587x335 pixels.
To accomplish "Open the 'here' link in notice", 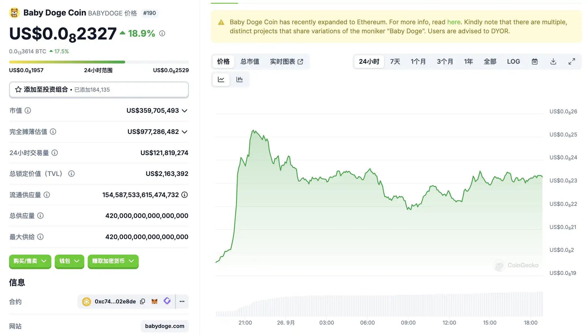I will coord(454,22).
